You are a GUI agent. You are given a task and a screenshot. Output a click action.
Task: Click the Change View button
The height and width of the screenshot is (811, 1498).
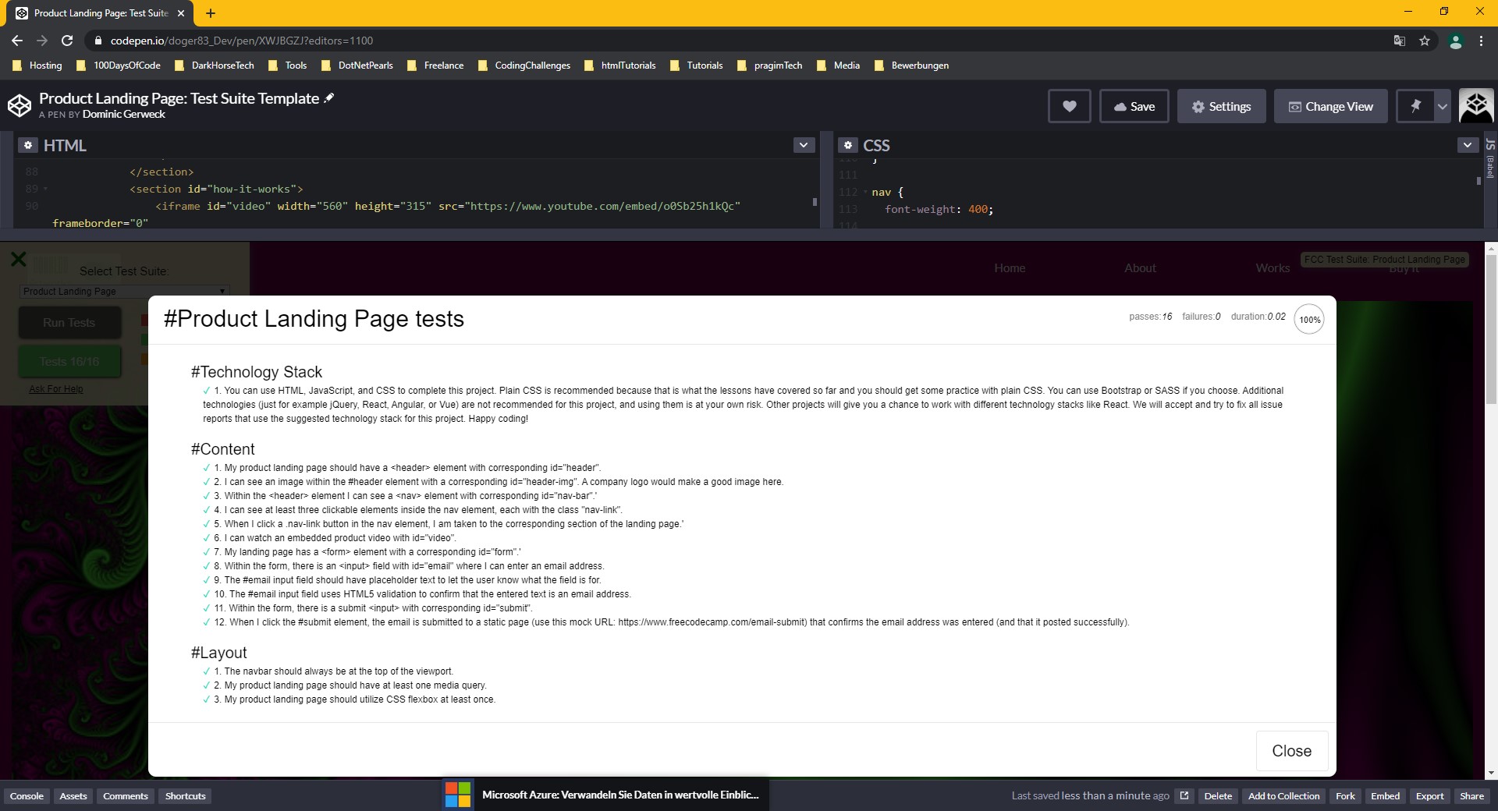click(x=1330, y=107)
